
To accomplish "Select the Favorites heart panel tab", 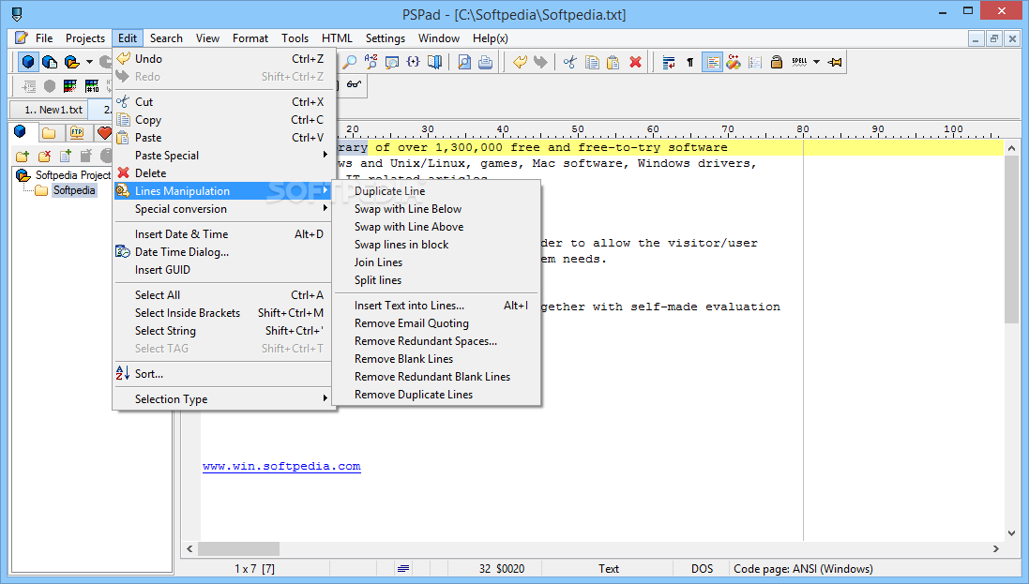I will pyautogui.click(x=104, y=133).
